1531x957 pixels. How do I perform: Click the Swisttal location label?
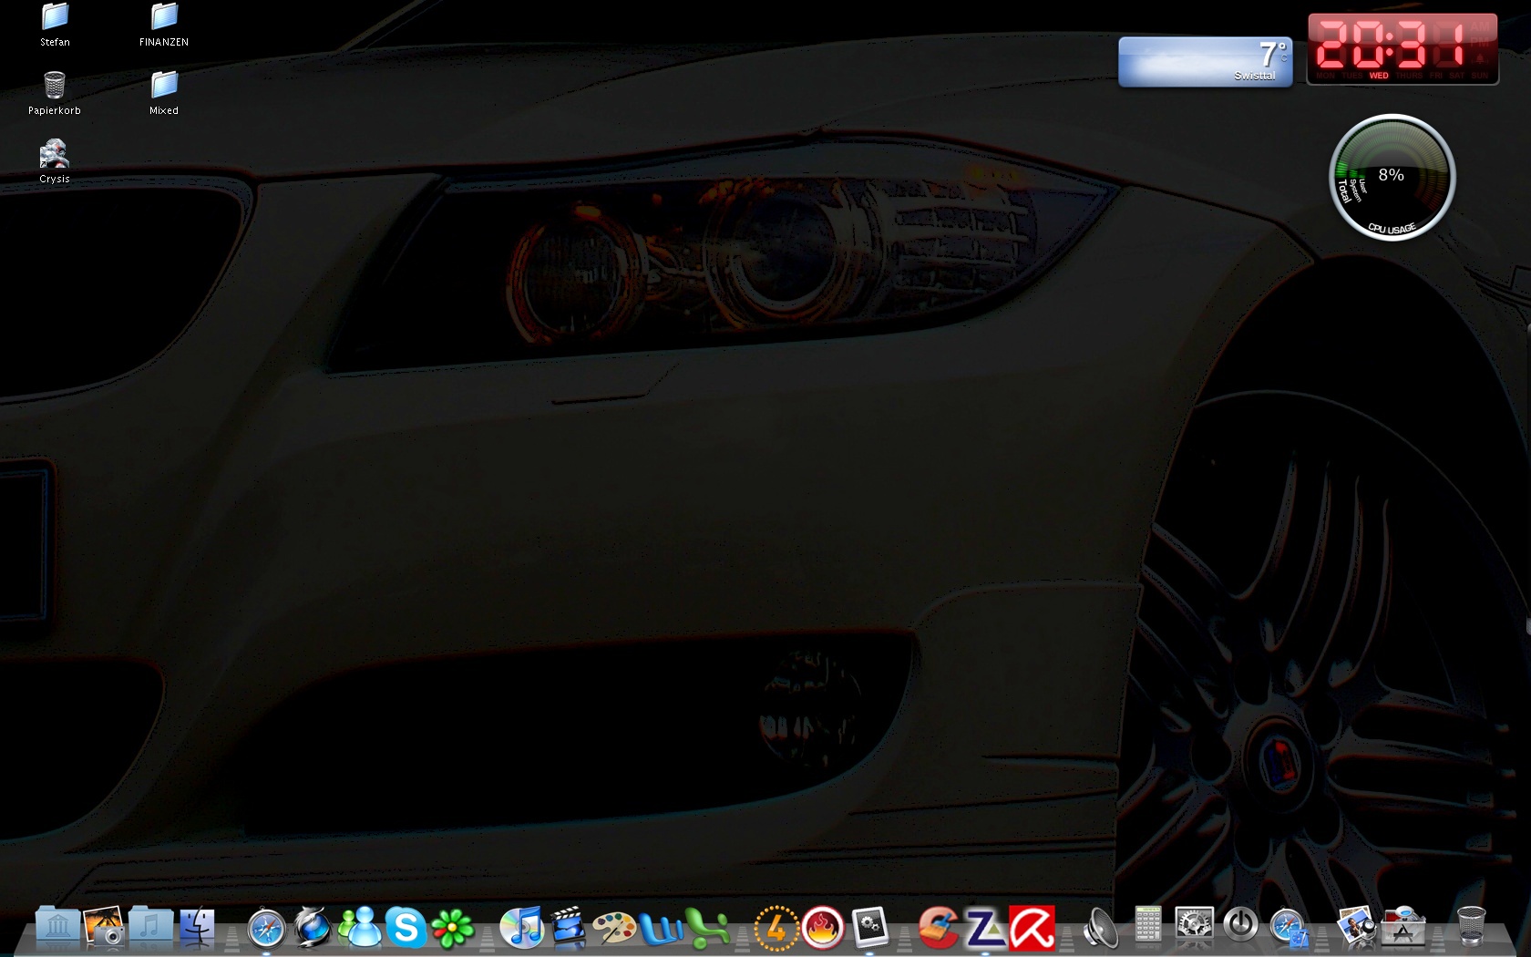pyautogui.click(x=1255, y=76)
